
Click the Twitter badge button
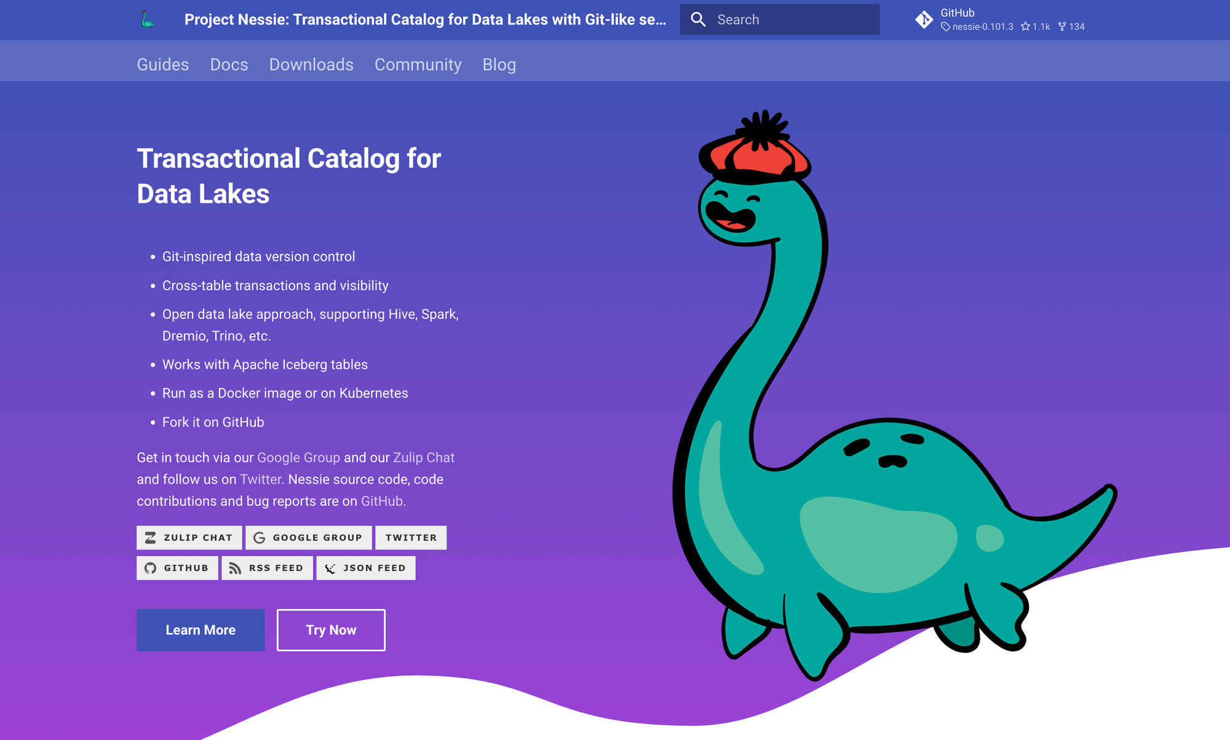(x=411, y=538)
